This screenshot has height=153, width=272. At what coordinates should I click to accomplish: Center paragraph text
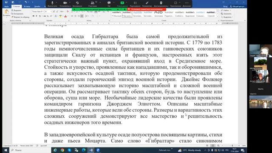75,16
